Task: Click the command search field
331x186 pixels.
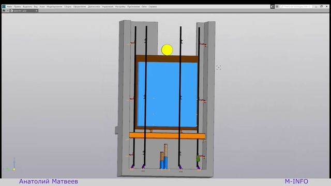Action: (296, 7)
